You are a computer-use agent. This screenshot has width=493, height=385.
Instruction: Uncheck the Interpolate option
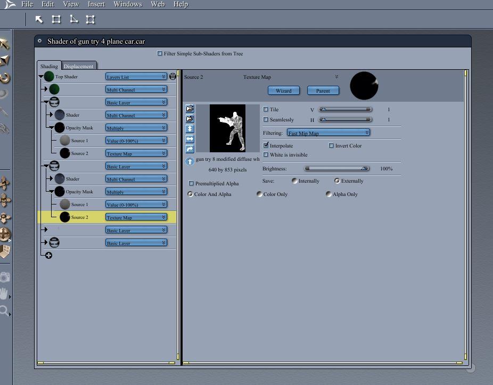pyautogui.click(x=266, y=145)
